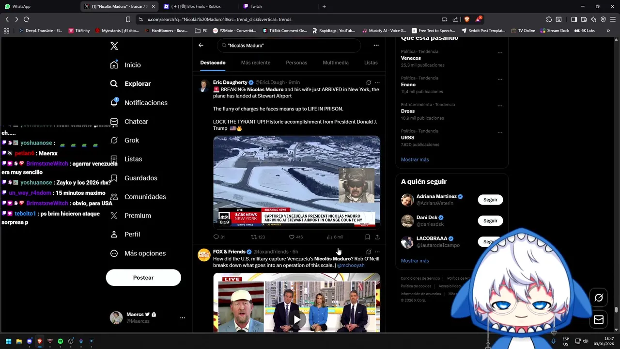
Task: Open Notificaciones bell
Action: [x=139, y=103]
